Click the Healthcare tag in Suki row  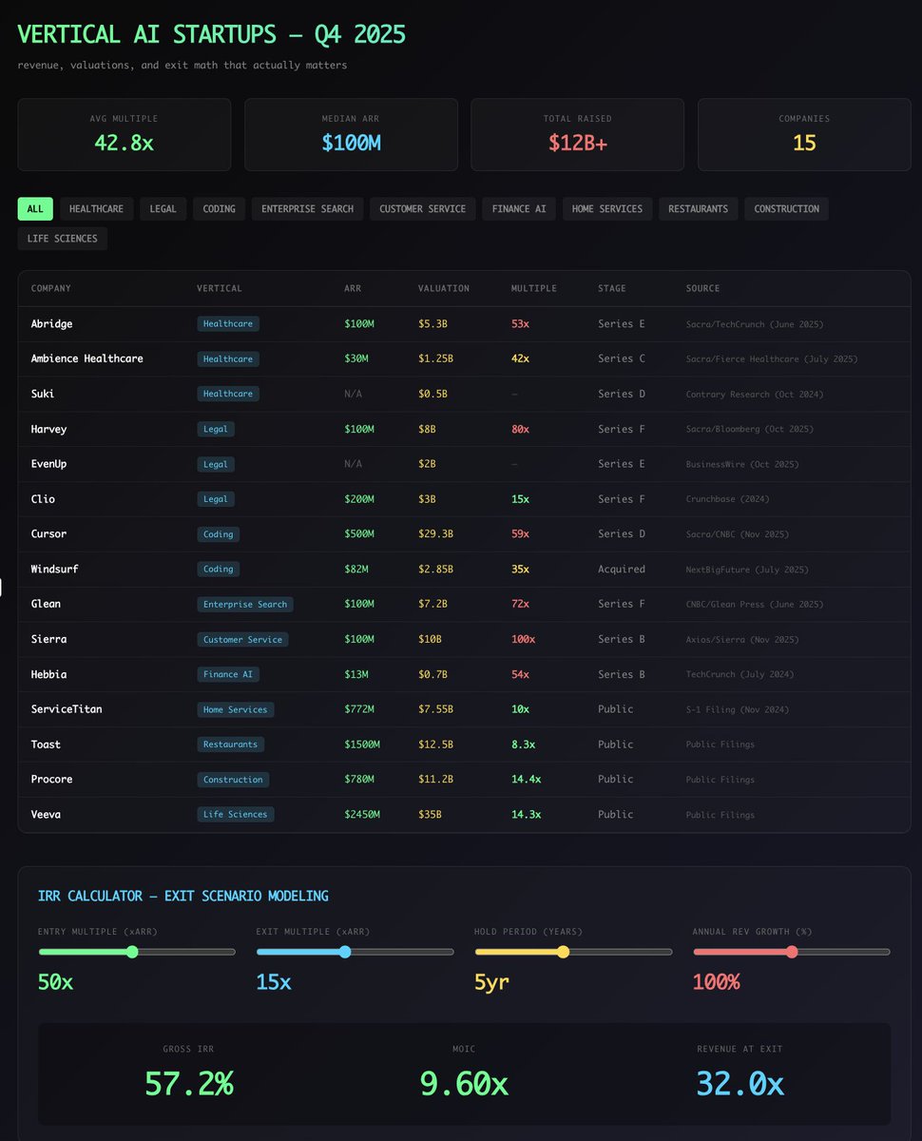pos(228,394)
